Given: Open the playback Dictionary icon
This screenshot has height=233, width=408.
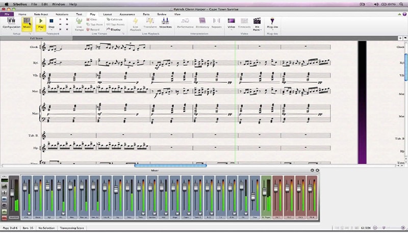Looking at the screenshot, I should (x=202, y=21).
